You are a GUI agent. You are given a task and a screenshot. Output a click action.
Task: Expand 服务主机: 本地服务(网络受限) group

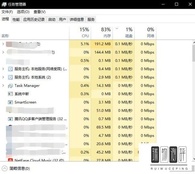3,69
